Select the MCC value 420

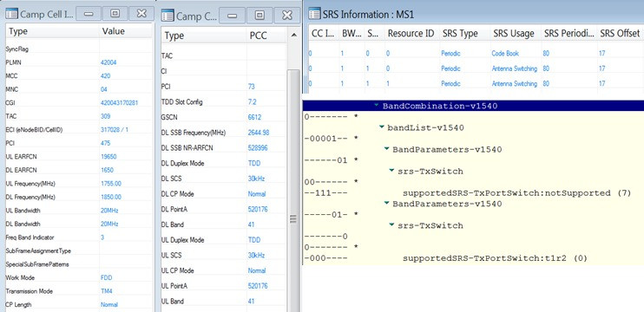[x=106, y=76]
